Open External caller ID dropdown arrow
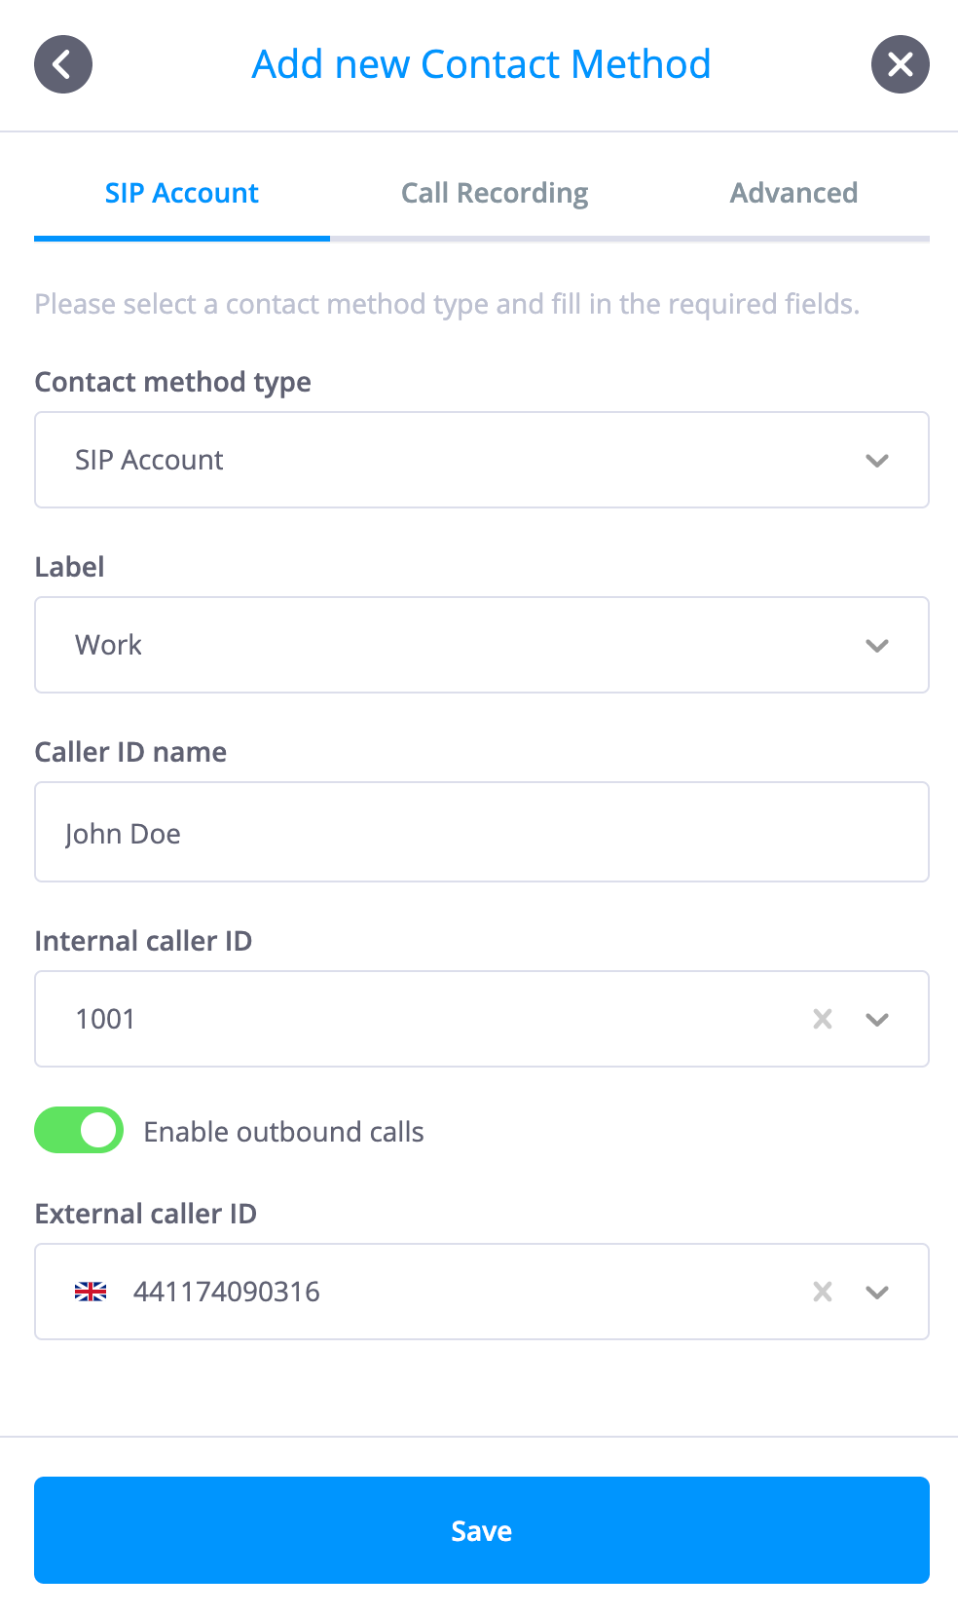 877,1292
